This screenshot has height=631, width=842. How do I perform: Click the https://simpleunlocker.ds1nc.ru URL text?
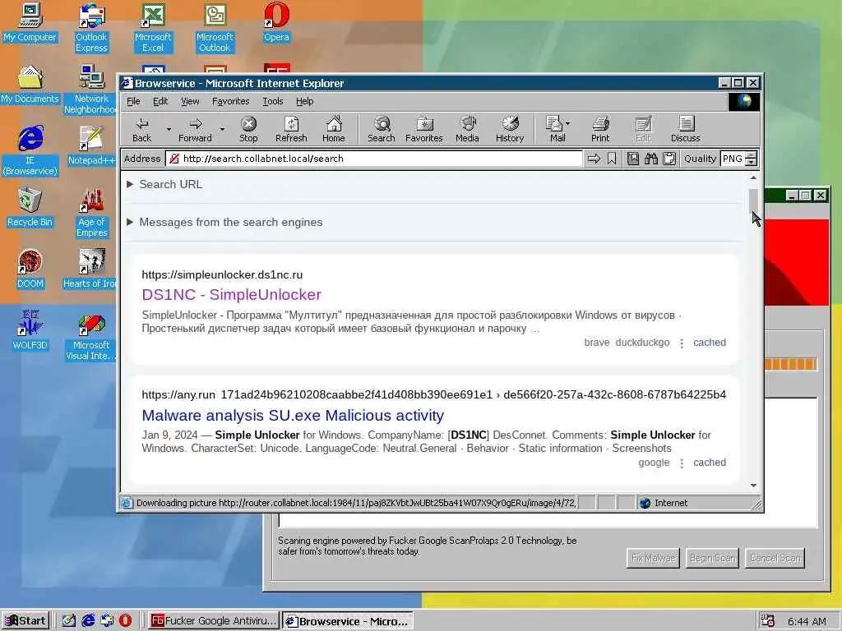click(x=222, y=274)
